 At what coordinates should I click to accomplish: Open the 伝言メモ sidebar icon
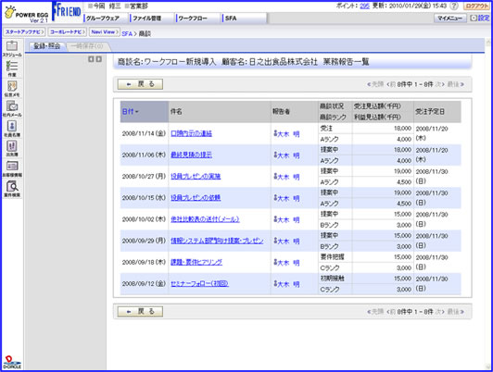(x=12, y=89)
